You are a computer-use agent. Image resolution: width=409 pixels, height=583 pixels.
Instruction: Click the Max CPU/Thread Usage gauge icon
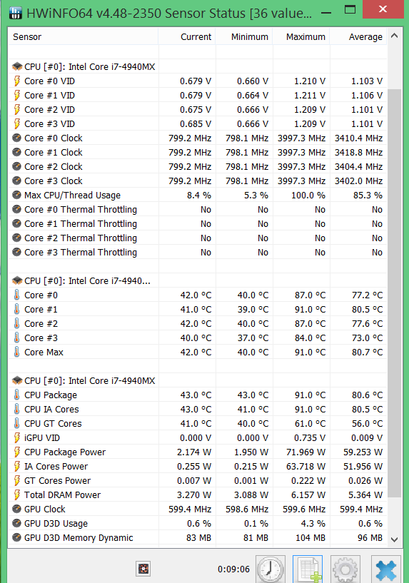point(16,196)
